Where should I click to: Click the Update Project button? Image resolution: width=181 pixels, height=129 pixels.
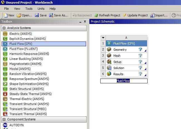[x=135, y=15]
